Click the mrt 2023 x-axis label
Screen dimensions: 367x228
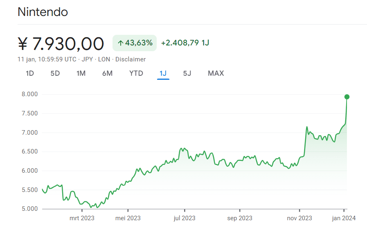pyautogui.click(x=82, y=218)
